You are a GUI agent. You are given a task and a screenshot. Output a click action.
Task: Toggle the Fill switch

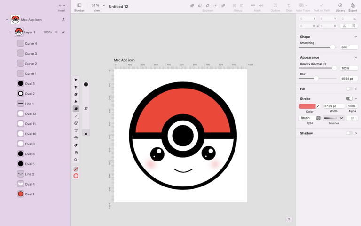pyautogui.click(x=349, y=89)
